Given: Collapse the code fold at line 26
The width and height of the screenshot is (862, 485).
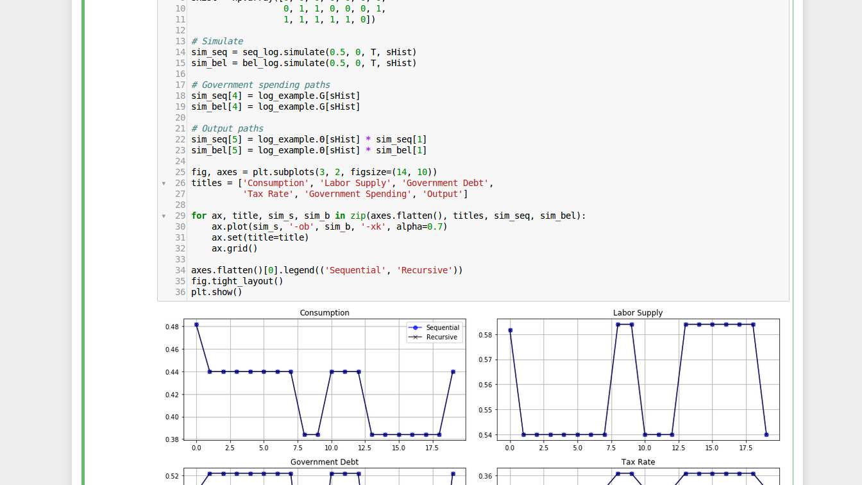Looking at the screenshot, I should (x=164, y=183).
